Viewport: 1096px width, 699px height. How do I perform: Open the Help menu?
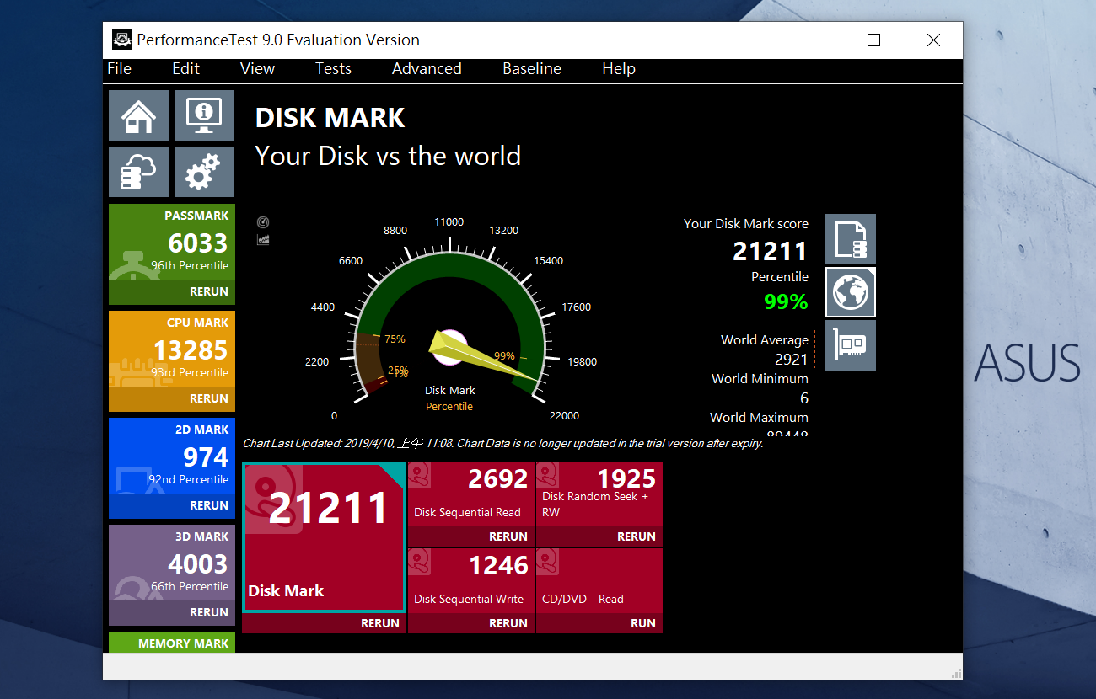[x=619, y=69]
